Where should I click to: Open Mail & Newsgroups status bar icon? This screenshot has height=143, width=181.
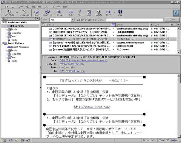(11, 140)
